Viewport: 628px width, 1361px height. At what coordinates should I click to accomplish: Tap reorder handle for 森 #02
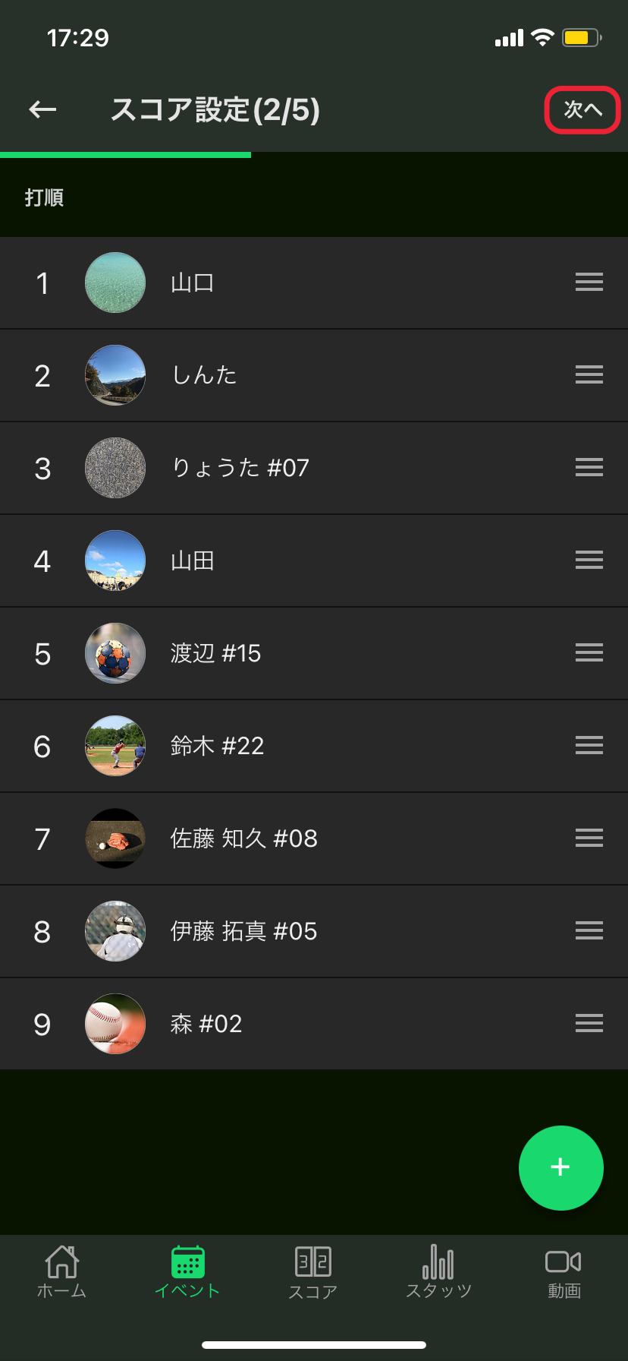pos(589,1024)
